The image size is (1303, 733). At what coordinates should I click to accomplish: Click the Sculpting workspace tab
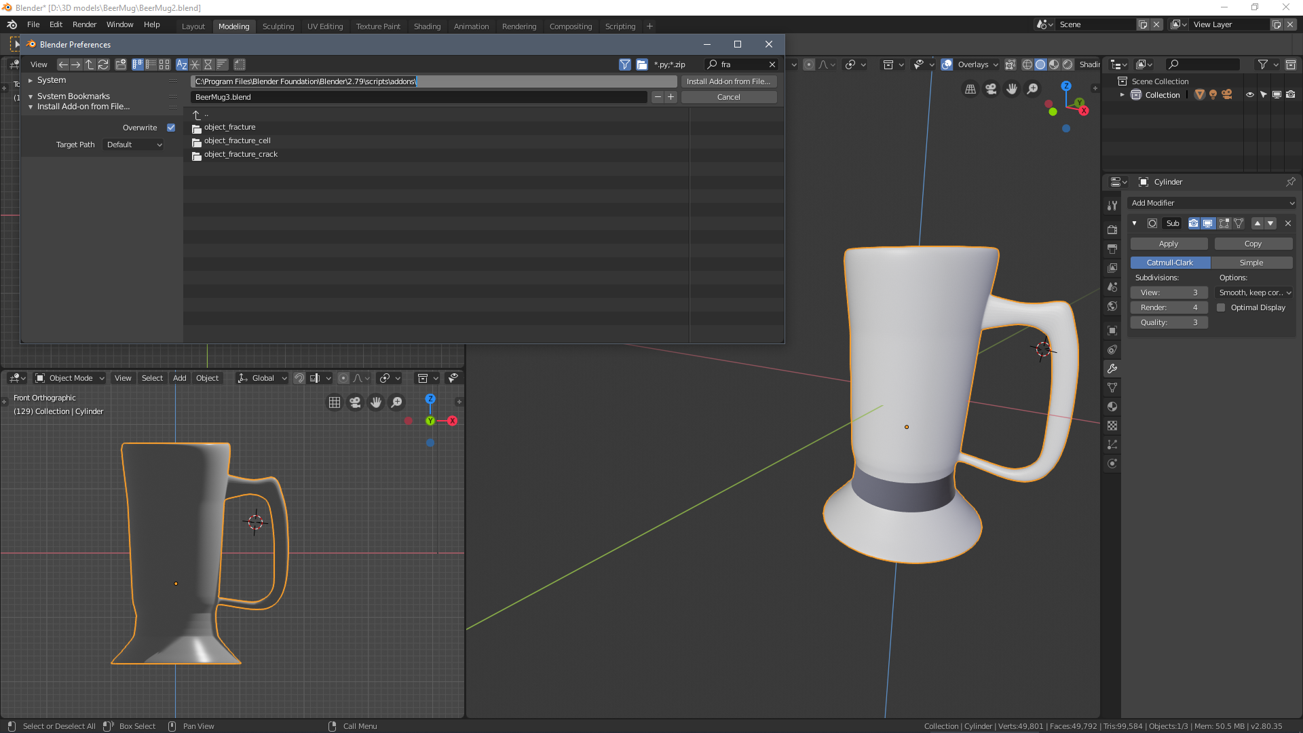point(278,25)
